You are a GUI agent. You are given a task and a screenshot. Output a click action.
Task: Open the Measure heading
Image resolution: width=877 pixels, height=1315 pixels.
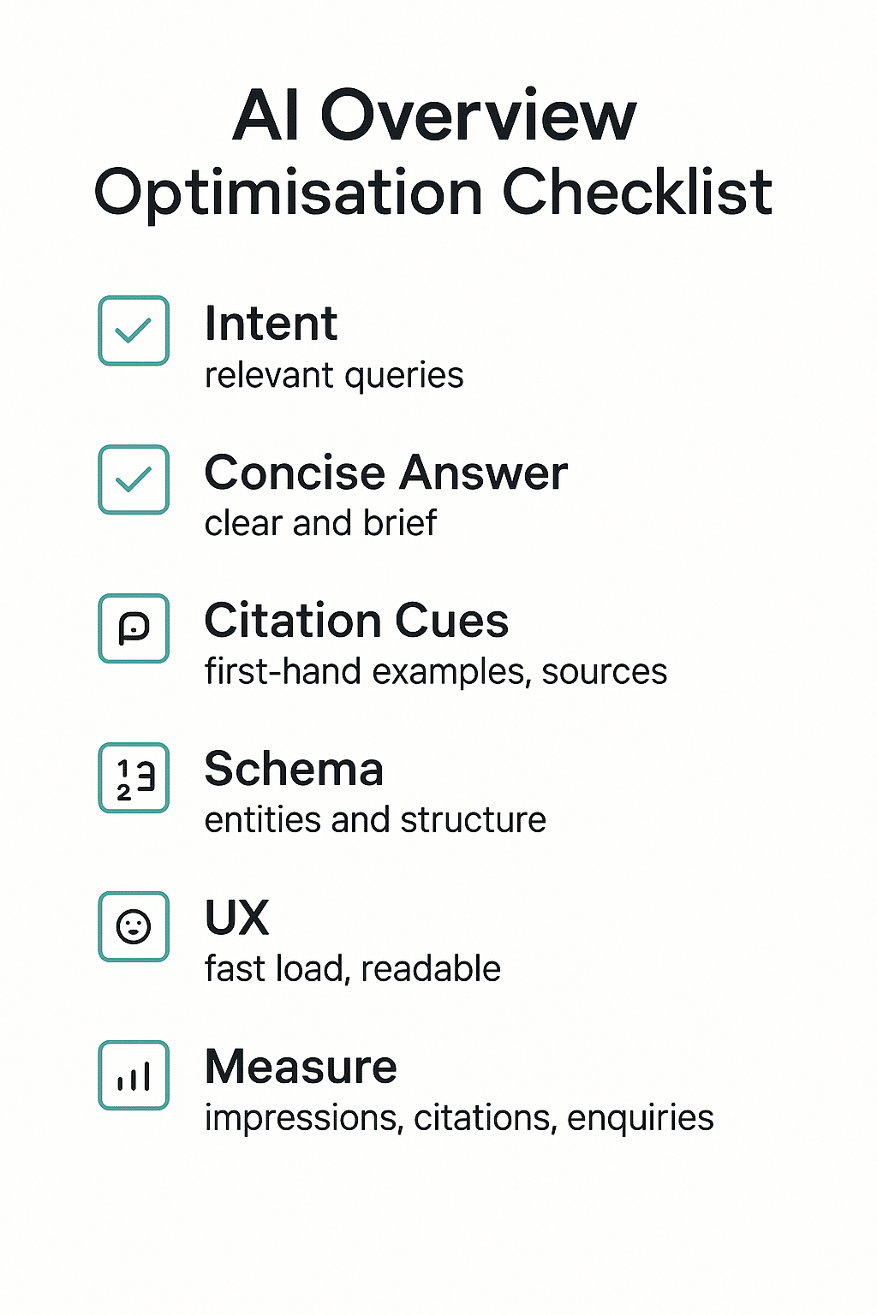coord(301,1067)
